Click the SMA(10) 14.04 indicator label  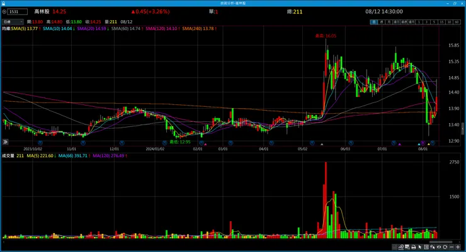coord(59,29)
